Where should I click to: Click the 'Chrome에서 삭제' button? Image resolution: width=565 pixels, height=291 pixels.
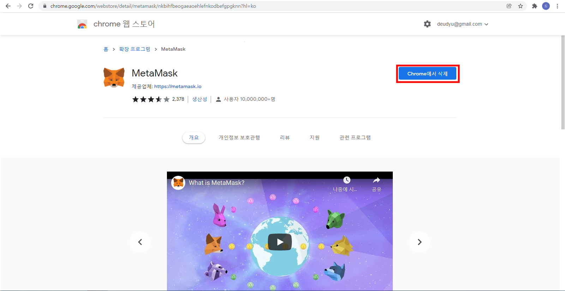pos(427,74)
